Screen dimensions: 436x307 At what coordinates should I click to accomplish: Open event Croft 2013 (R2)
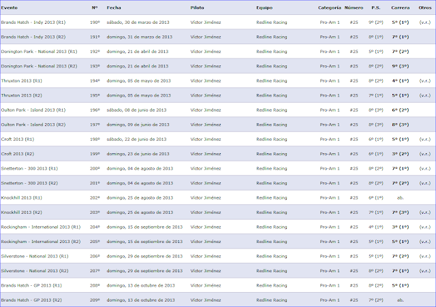(18, 154)
